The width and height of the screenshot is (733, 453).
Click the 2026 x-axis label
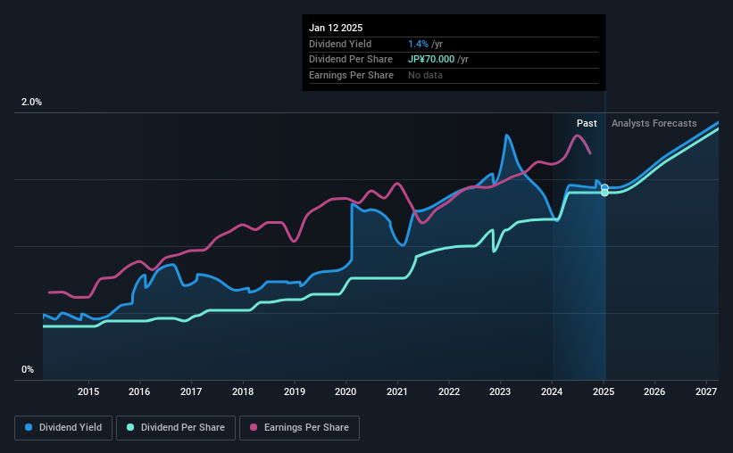click(654, 391)
